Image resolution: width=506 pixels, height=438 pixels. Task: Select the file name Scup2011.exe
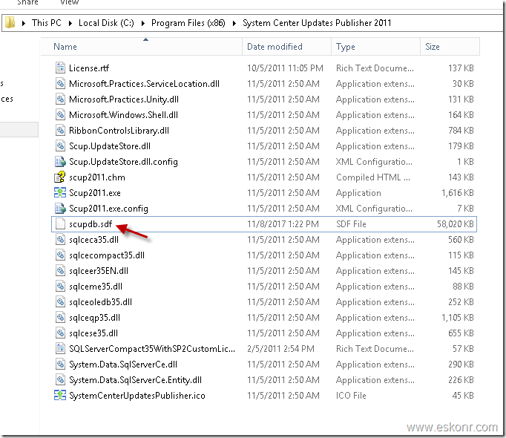(x=95, y=193)
